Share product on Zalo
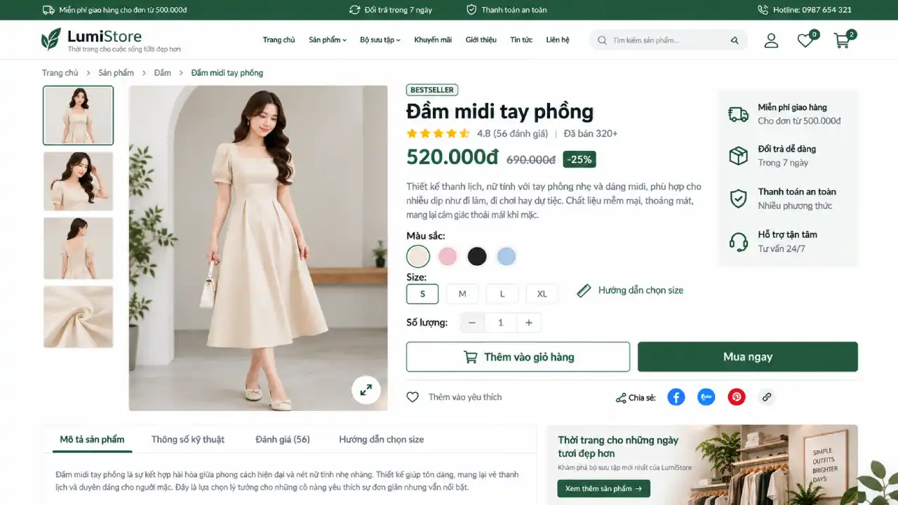This screenshot has width=898, height=505. (706, 397)
